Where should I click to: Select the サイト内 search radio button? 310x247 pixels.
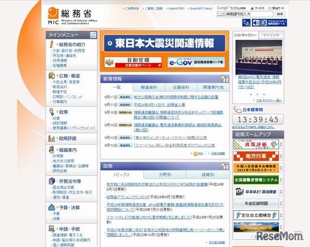point(252,9)
